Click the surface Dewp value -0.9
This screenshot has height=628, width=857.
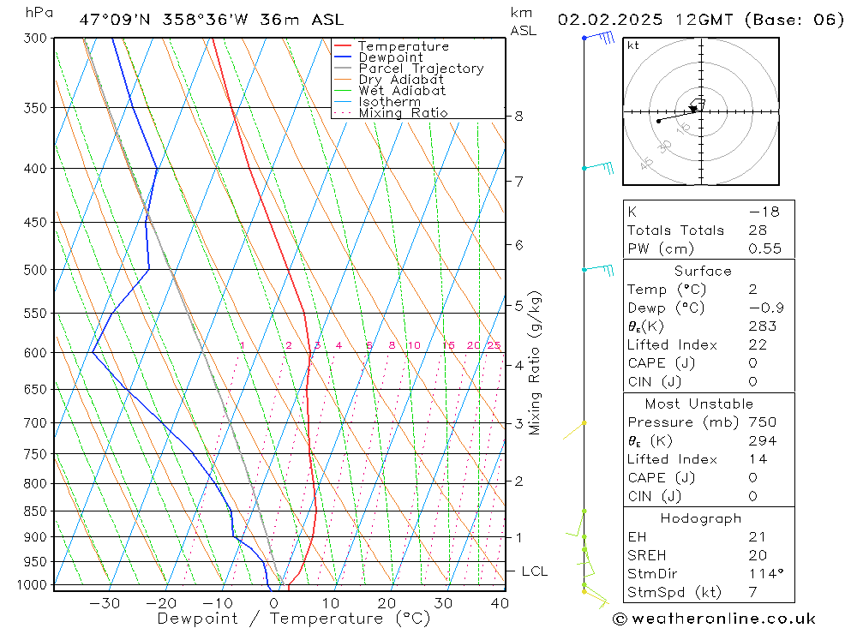766,308
